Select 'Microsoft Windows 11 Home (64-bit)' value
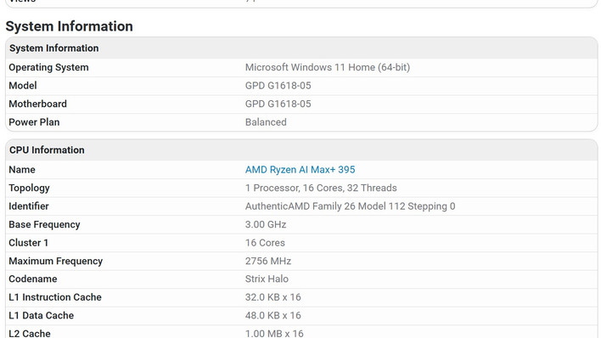The image size is (601, 338). [x=328, y=68]
